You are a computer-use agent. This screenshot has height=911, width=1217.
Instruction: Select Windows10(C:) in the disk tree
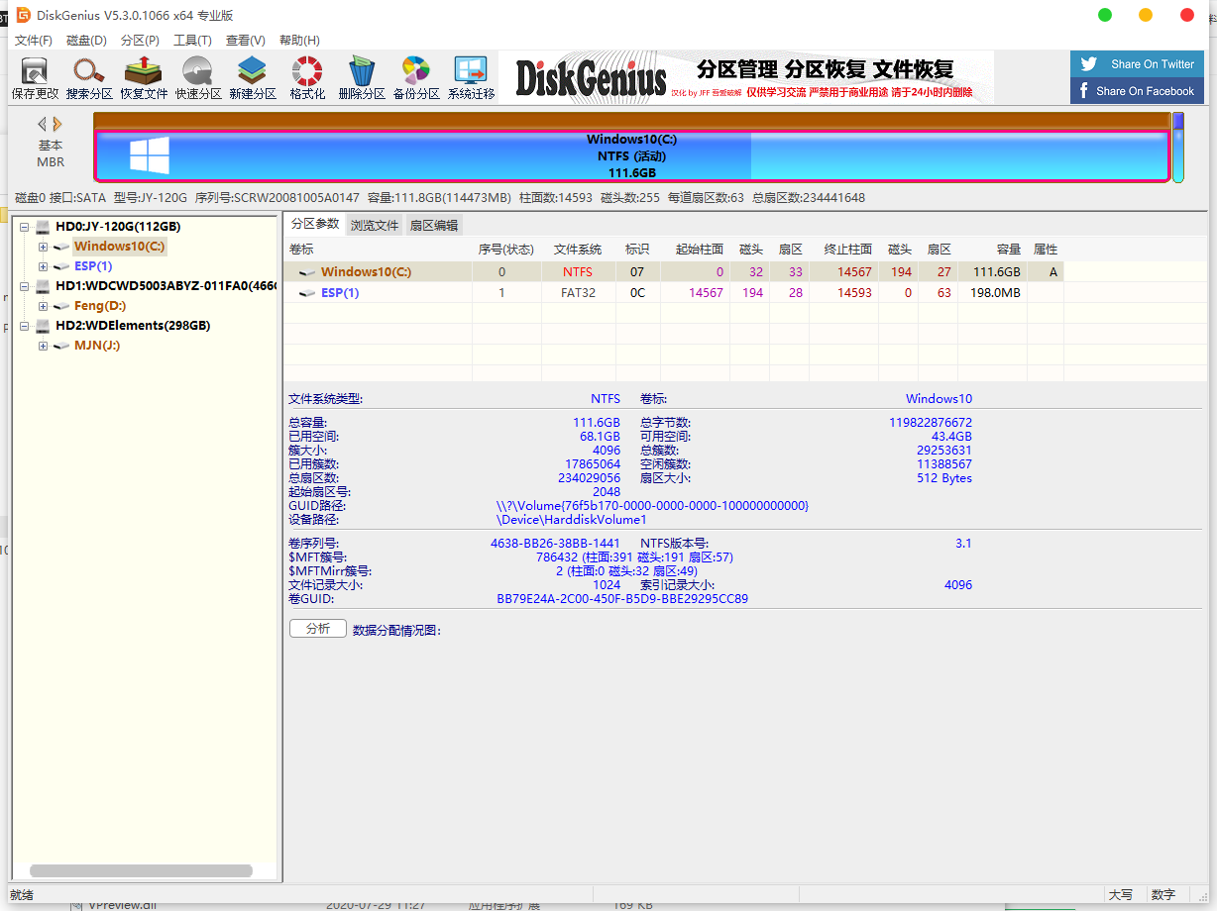[120, 247]
